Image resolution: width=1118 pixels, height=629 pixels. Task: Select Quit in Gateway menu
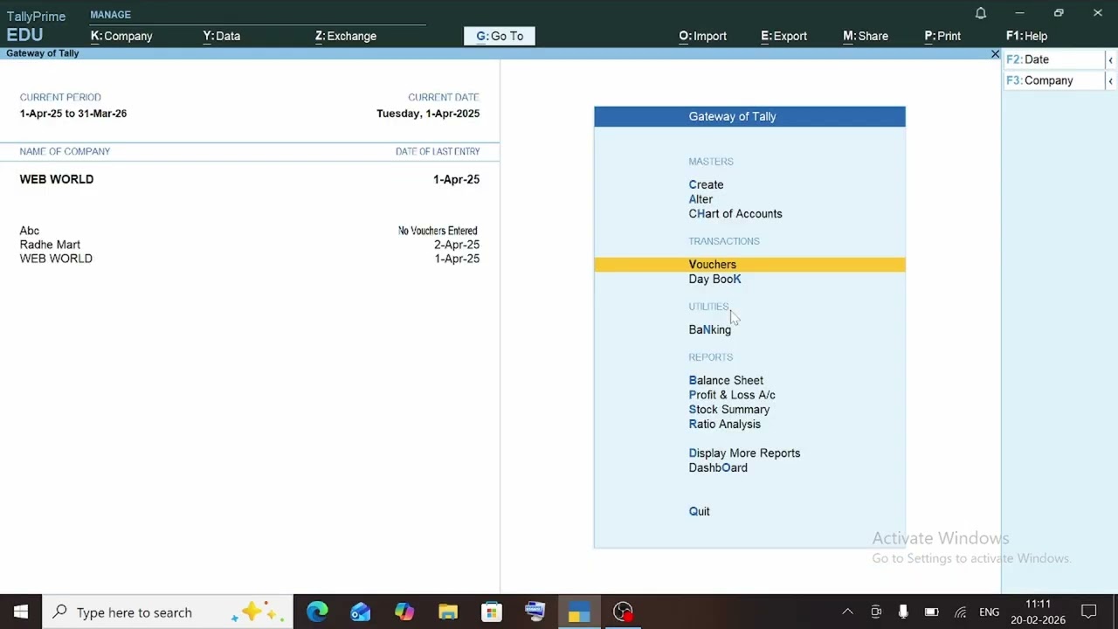coord(700,511)
